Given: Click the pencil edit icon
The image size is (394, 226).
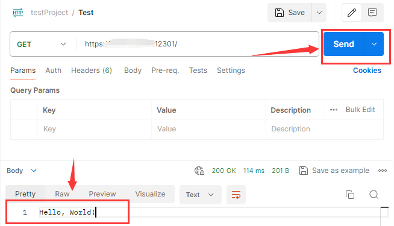Looking at the screenshot, I should click(352, 12).
